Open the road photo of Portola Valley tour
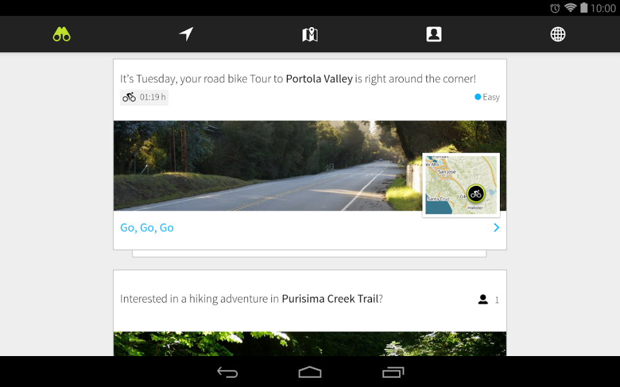The height and width of the screenshot is (387, 620). point(267,166)
